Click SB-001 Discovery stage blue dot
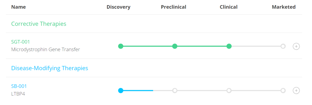The width and height of the screenshot is (312, 105). (x=120, y=91)
